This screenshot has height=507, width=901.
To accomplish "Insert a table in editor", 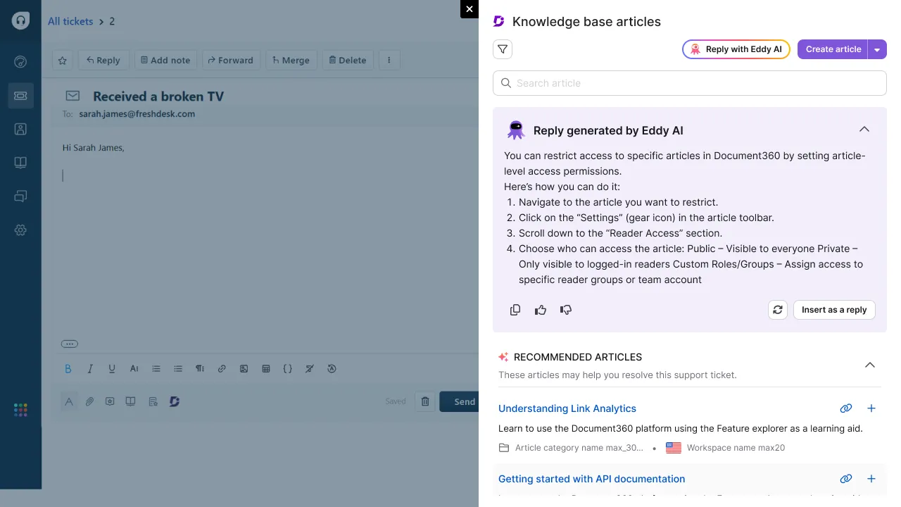I will (265, 368).
